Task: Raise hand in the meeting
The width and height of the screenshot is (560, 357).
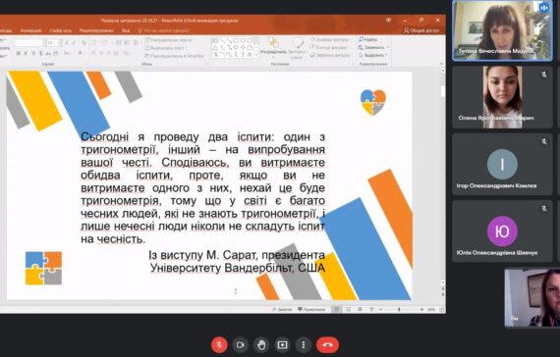Action: point(261,345)
